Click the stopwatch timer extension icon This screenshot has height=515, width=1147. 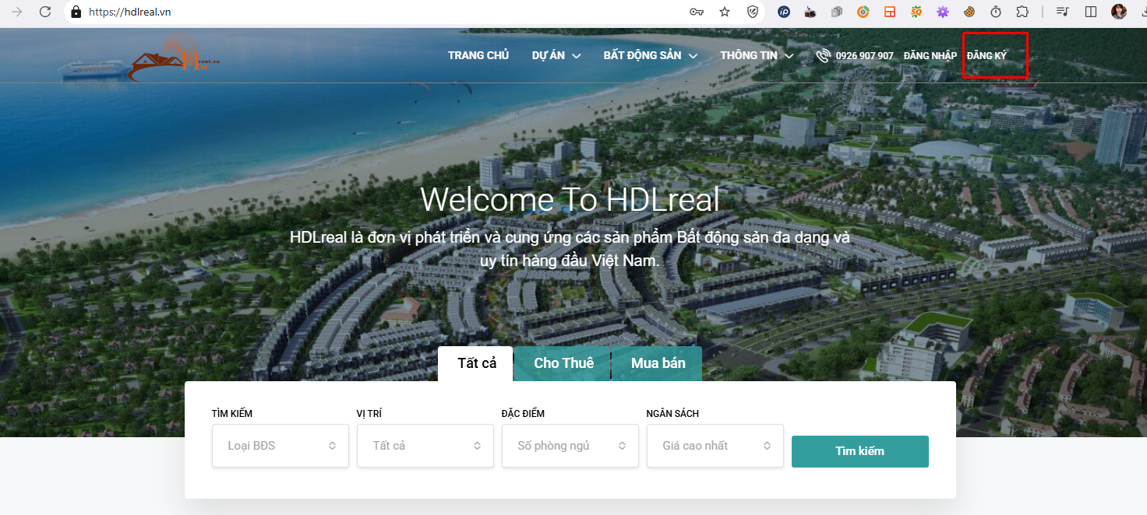click(x=996, y=12)
